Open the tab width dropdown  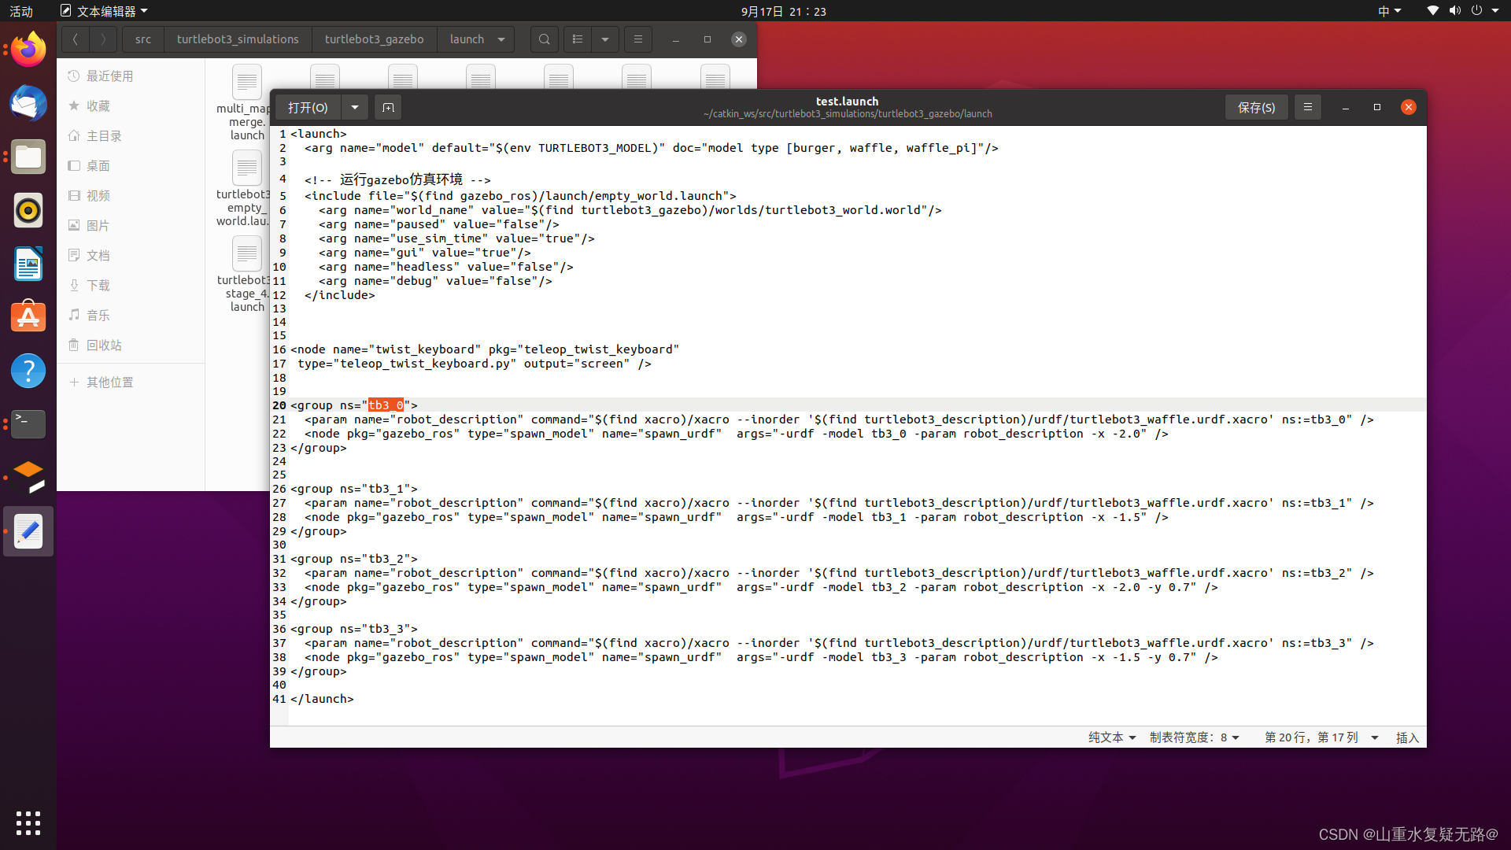1194,737
